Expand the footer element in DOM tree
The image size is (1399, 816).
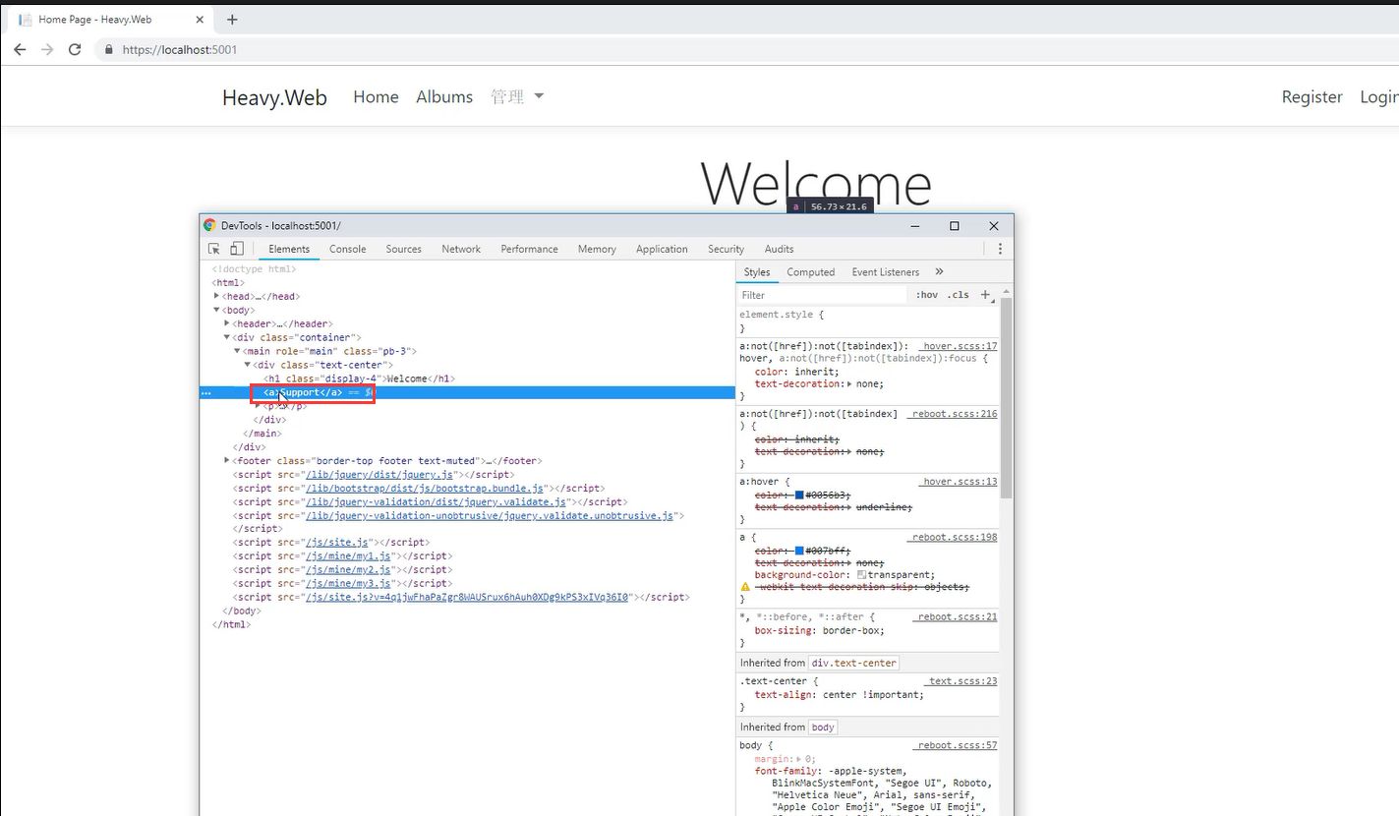click(227, 460)
